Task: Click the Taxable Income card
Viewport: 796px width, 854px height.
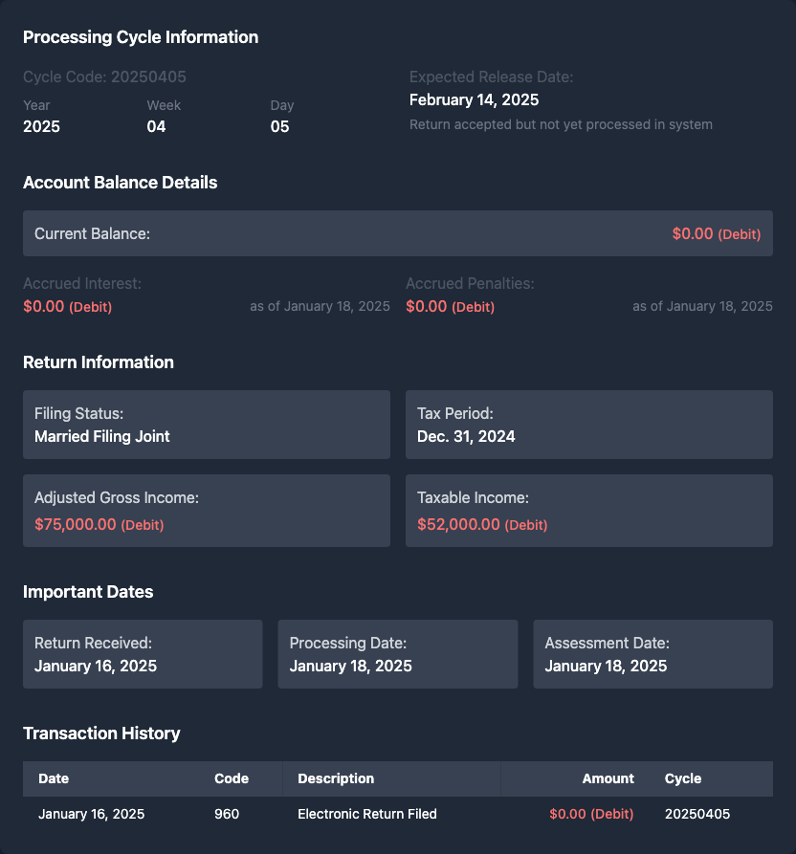Action: [x=588, y=511]
